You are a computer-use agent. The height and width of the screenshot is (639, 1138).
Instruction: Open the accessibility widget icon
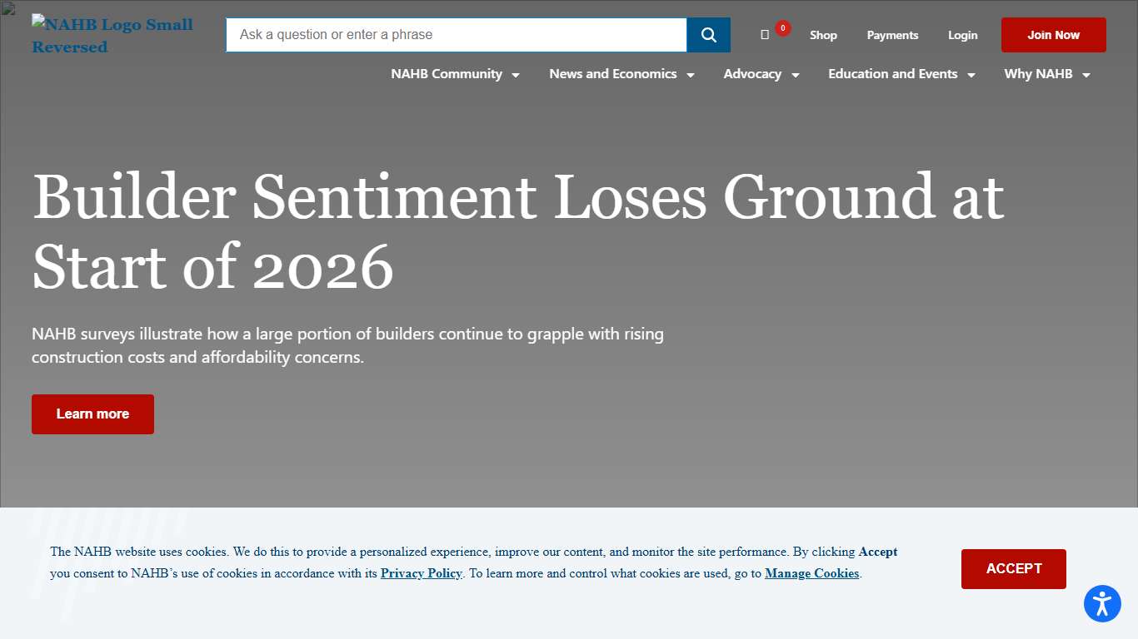coord(1102,603)
